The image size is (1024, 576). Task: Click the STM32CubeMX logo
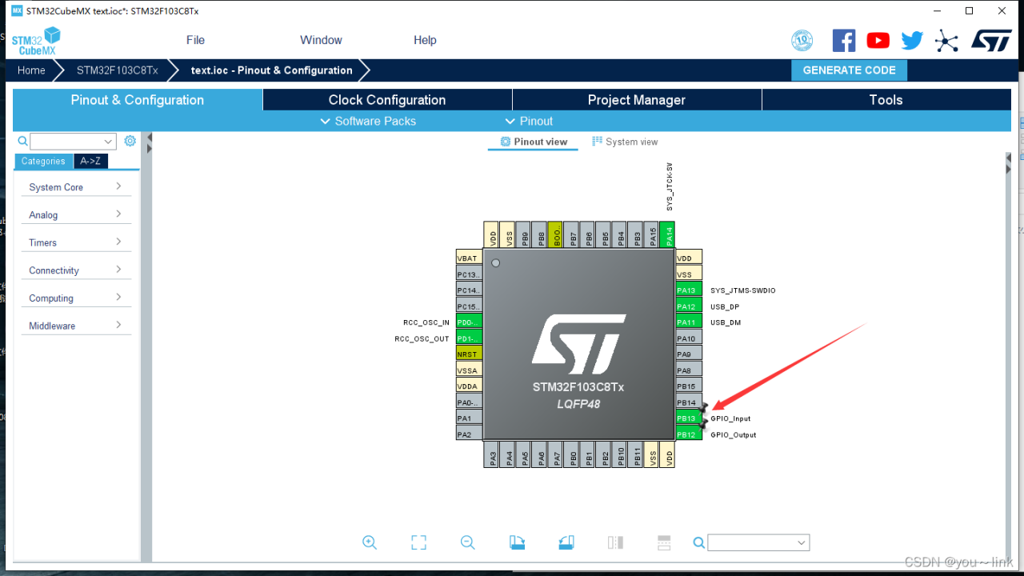[36, 41]
